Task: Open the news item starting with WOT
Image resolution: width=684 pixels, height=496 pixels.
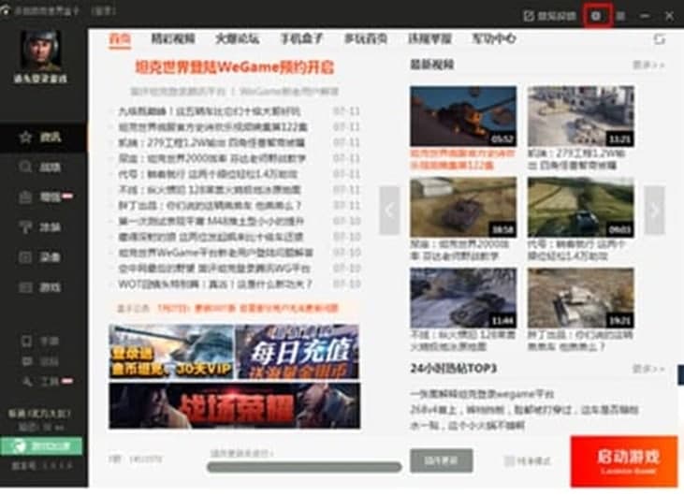Action: click(215, 284)
